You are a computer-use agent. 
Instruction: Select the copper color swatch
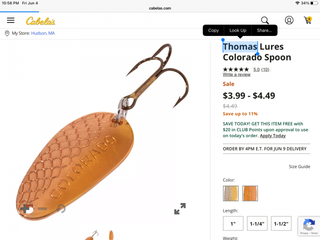pos(250,193)
